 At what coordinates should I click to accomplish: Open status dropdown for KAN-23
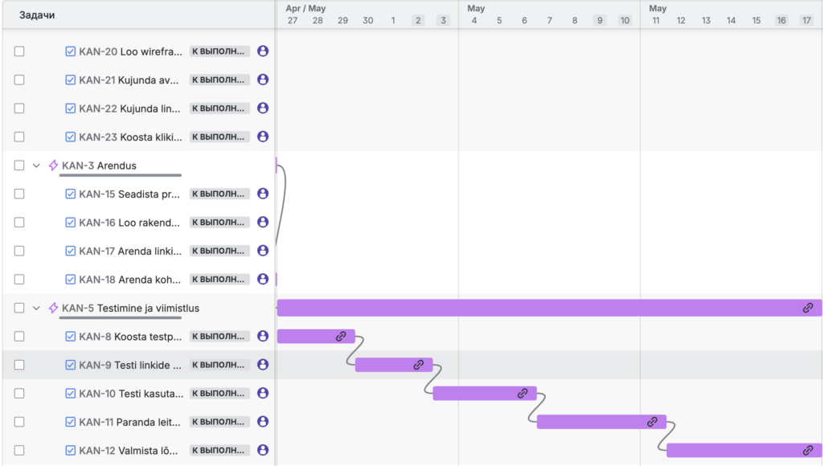tap(219, 137)
